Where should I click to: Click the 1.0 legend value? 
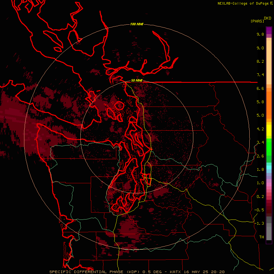click(260, 183)
